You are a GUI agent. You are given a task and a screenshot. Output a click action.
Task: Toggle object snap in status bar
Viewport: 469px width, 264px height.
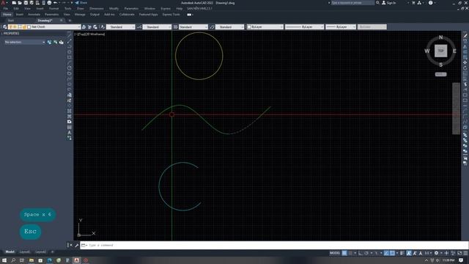coord(392,253)
